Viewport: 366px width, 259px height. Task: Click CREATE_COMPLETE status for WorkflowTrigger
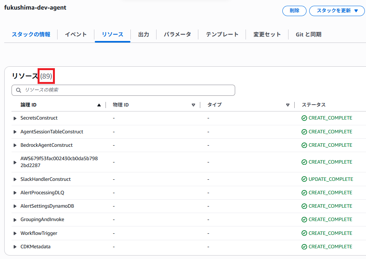330,233
